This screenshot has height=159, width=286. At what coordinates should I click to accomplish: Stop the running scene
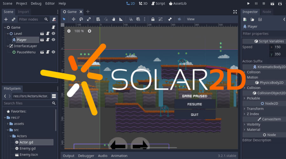pyautogui.click(x=264, y=3)
